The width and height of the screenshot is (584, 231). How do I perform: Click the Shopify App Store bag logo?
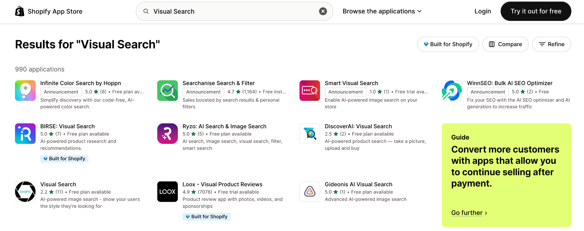click(20, 11)
